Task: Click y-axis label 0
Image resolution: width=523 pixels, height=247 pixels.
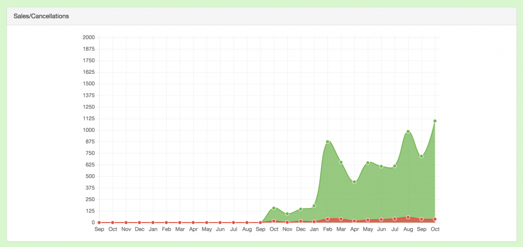Action: [x=93, y=223]
